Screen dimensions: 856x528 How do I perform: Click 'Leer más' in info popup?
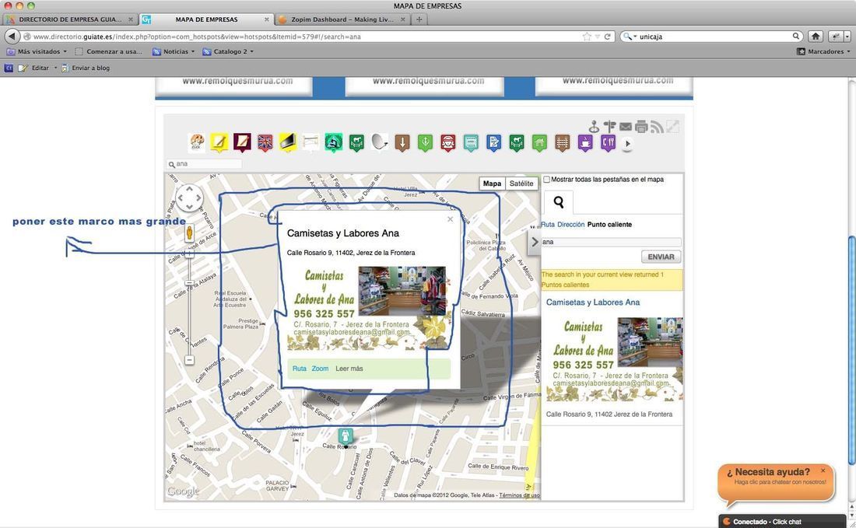pyautogui.click(x=349, y=369)
